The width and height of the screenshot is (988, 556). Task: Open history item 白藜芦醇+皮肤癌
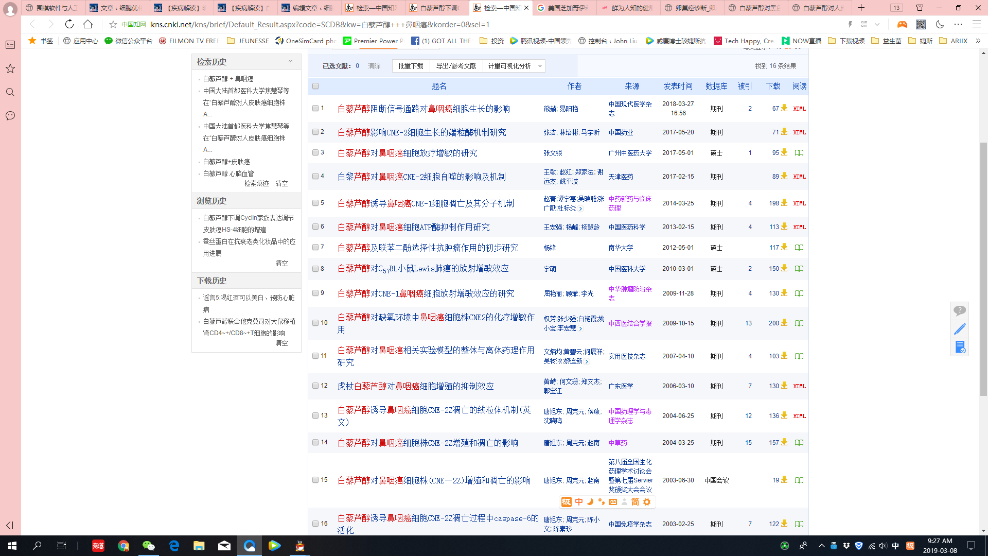pos(226,162)
